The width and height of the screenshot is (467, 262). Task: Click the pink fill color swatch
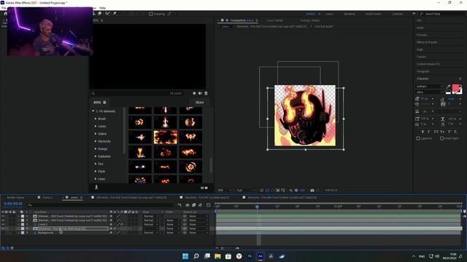click(455, 87)
